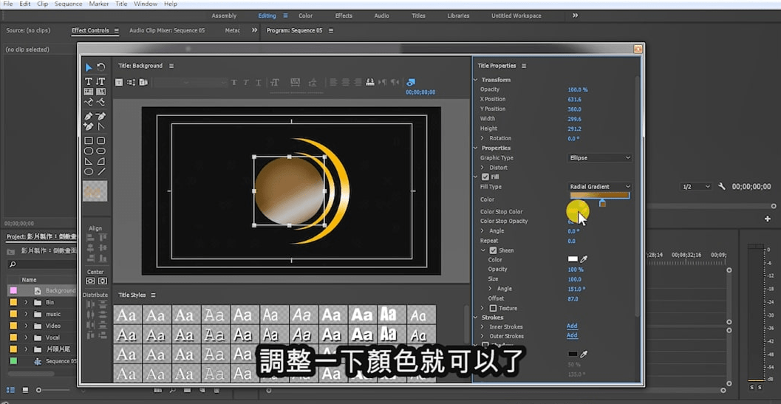Select the Arc tool
781x404 pixels.
click(100, 162)
